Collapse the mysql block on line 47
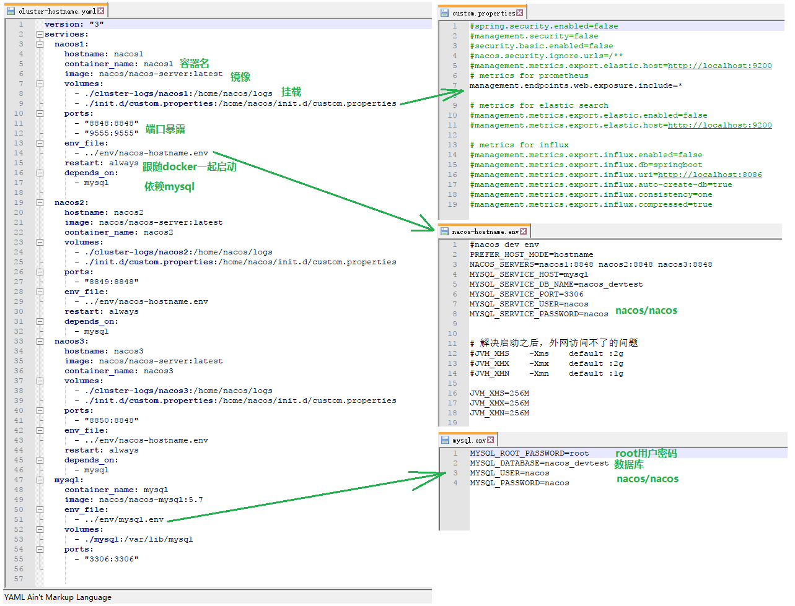 [40, 480]
